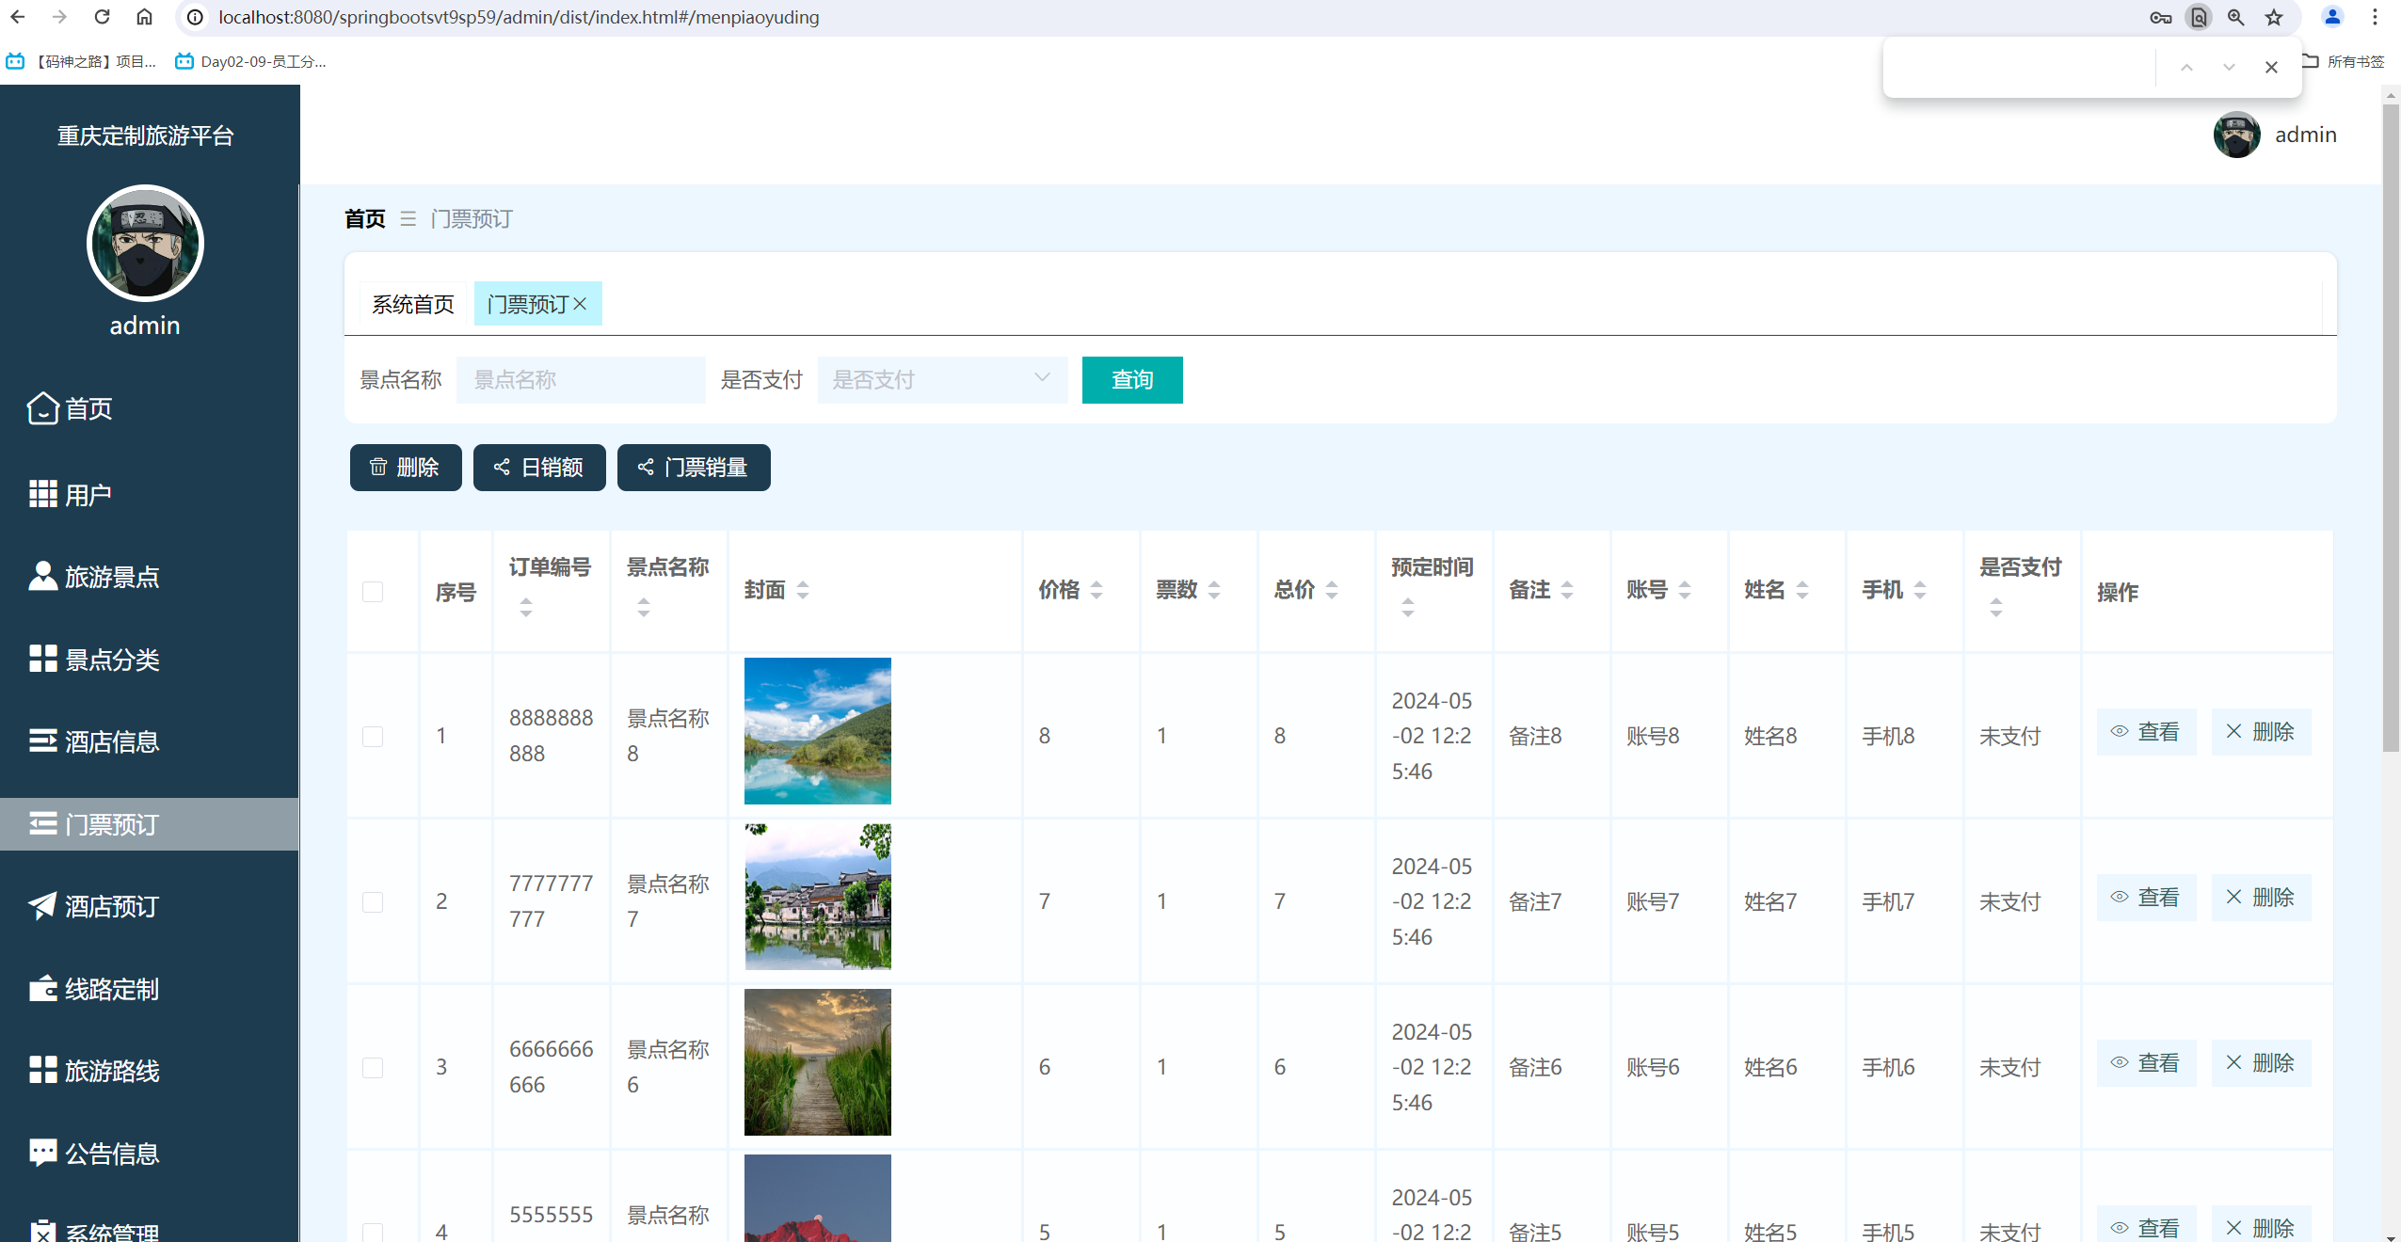The width and height of the screenshot is (2401, 1242).
Task: Check the row 1 checkbox
Action: click(373, 737)
